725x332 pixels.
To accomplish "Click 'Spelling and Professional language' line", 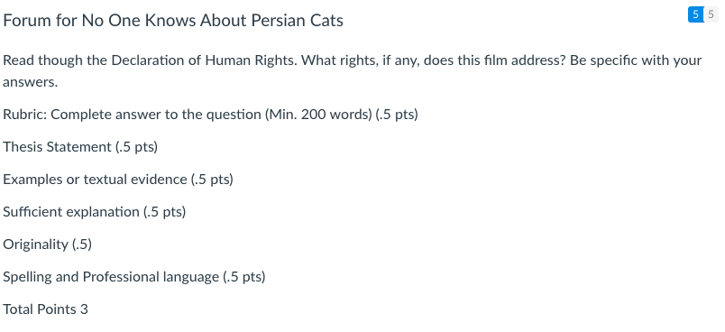I will pos(134,276).
